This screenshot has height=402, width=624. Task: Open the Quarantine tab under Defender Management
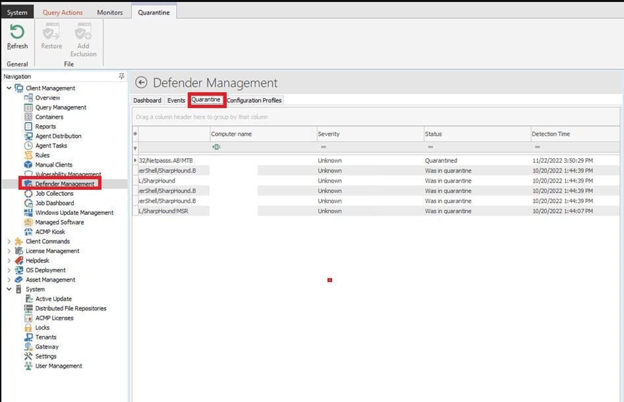206,100
